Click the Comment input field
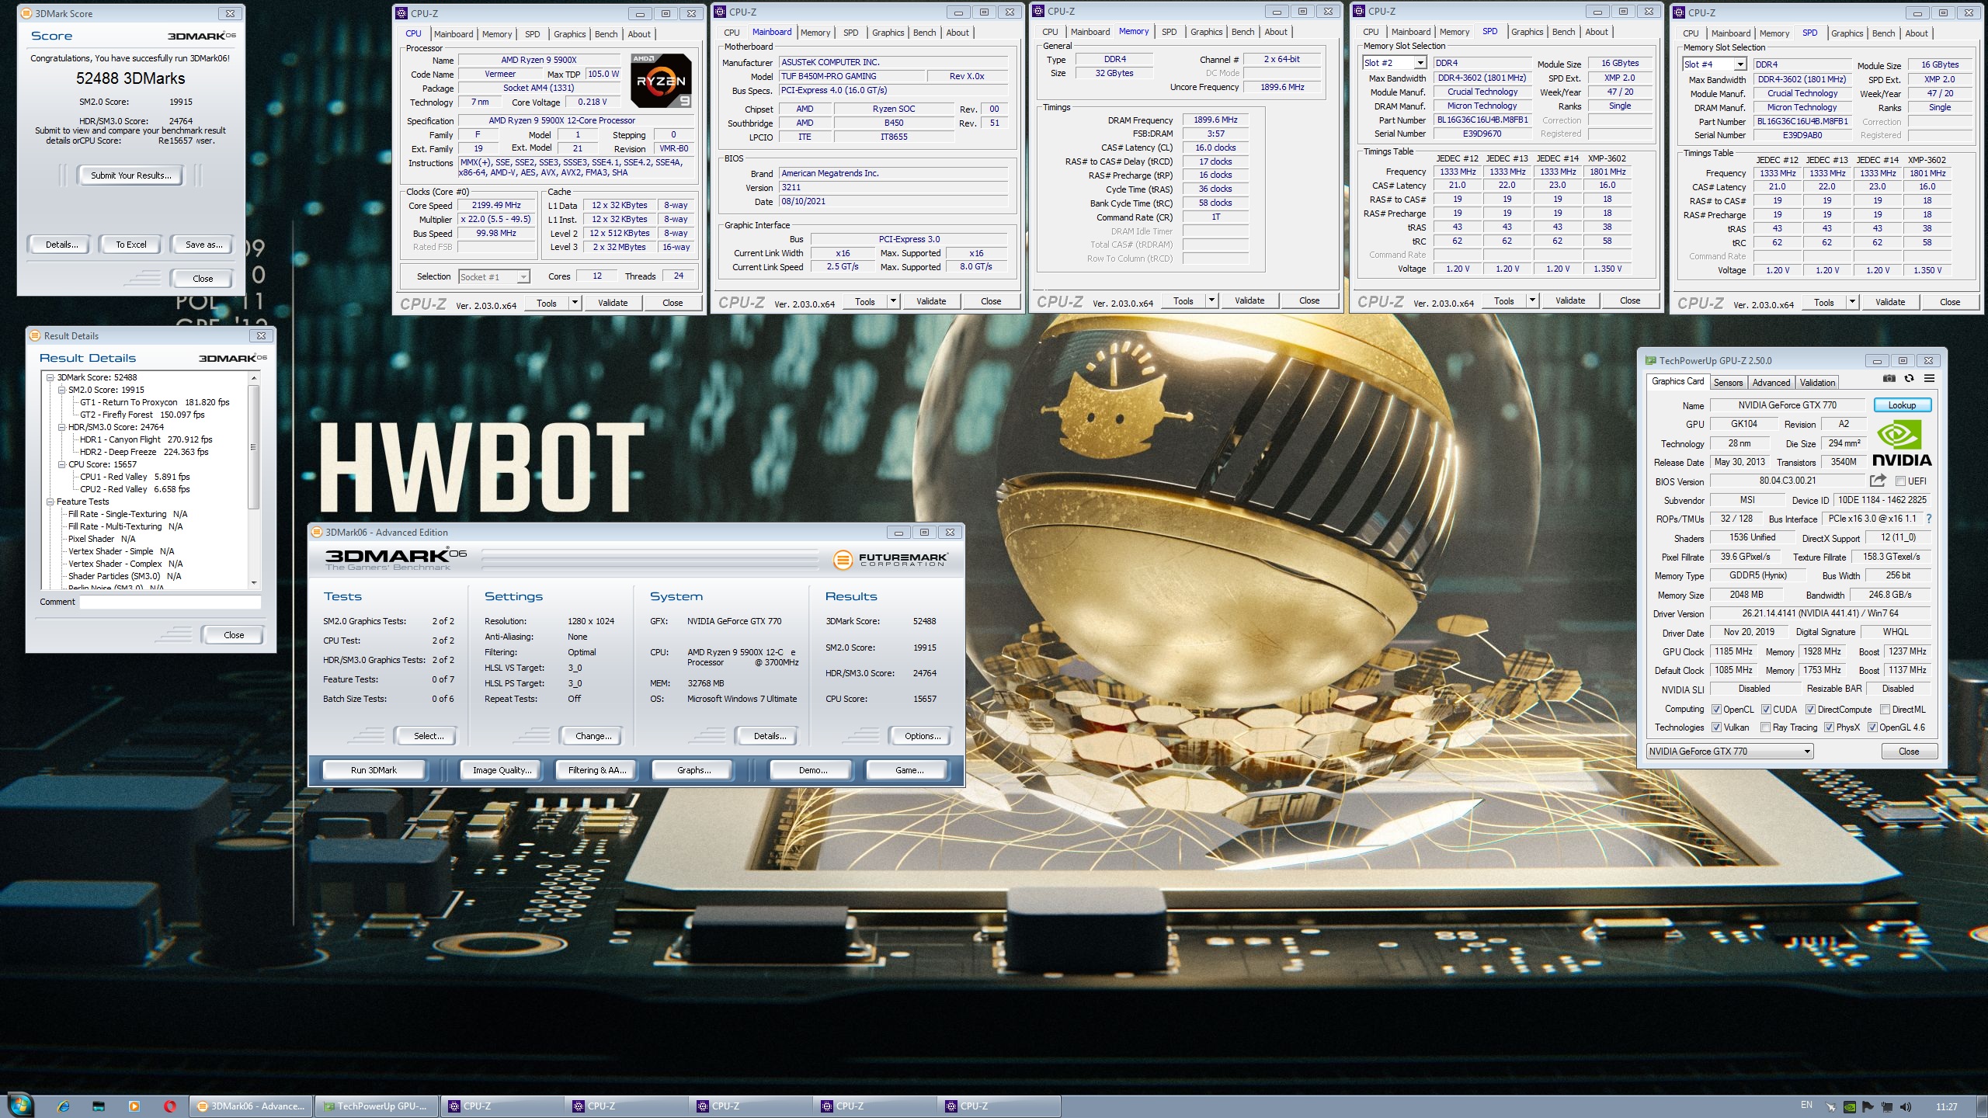 (170, 602)
